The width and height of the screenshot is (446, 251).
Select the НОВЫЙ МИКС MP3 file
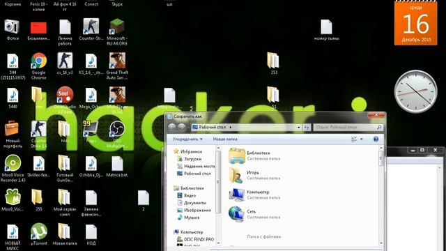[13, 231]
